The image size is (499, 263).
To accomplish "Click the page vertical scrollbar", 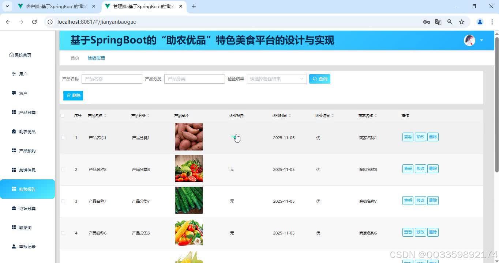I will (x=497, y=104).
